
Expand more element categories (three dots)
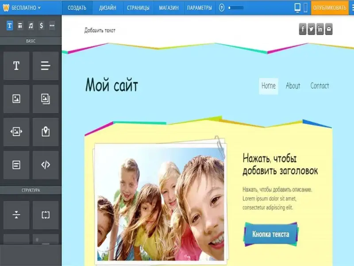point(52,26)
